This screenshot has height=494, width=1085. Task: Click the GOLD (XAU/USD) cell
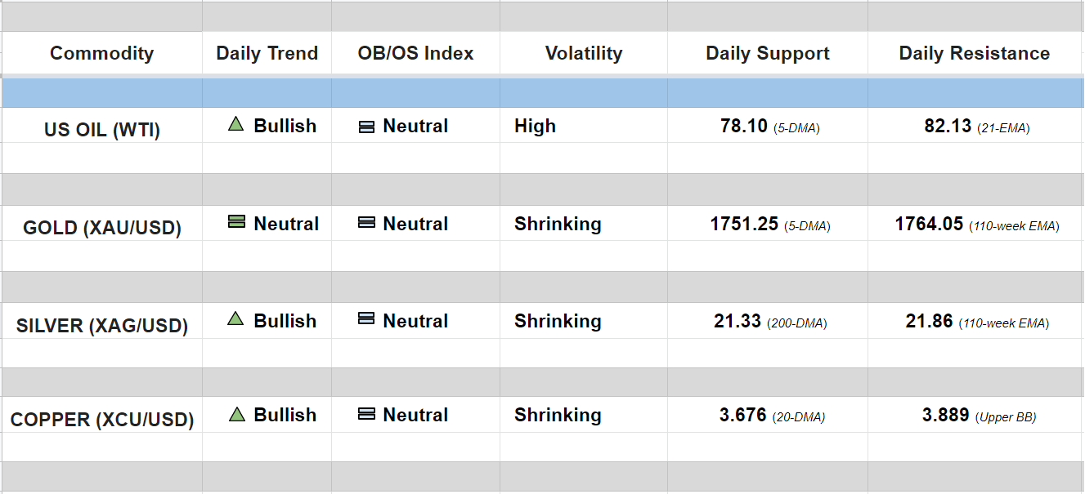tap(102, 228)
